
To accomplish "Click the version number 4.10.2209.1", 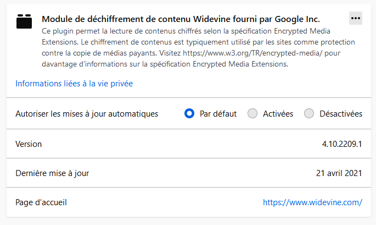I will tap(342, 144).
